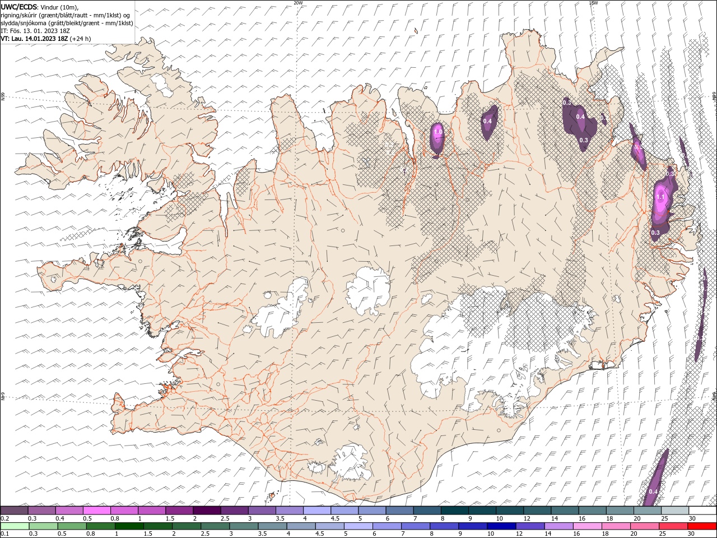Click the 'UWC/ECDS' title text

pyautogui.click(x=19, y=7)
